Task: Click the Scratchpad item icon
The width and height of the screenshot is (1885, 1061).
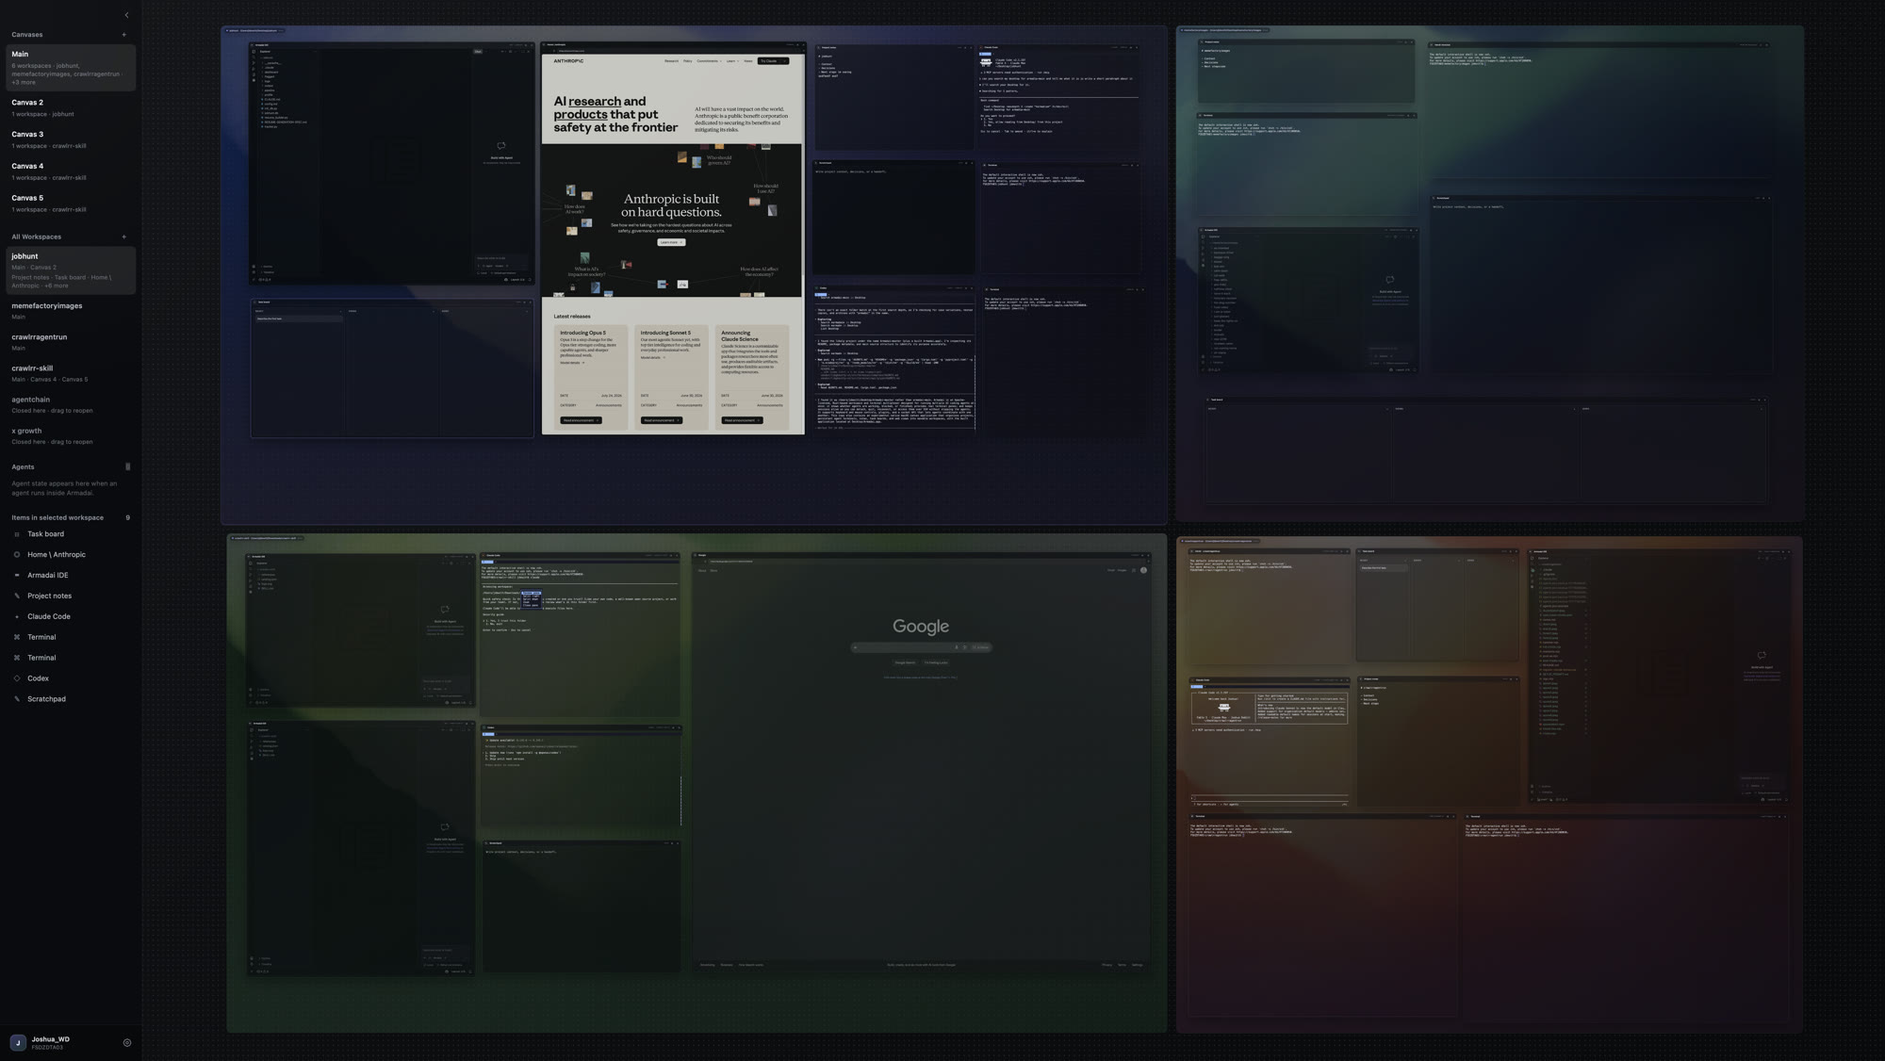Action: click(x=17, y=699)
